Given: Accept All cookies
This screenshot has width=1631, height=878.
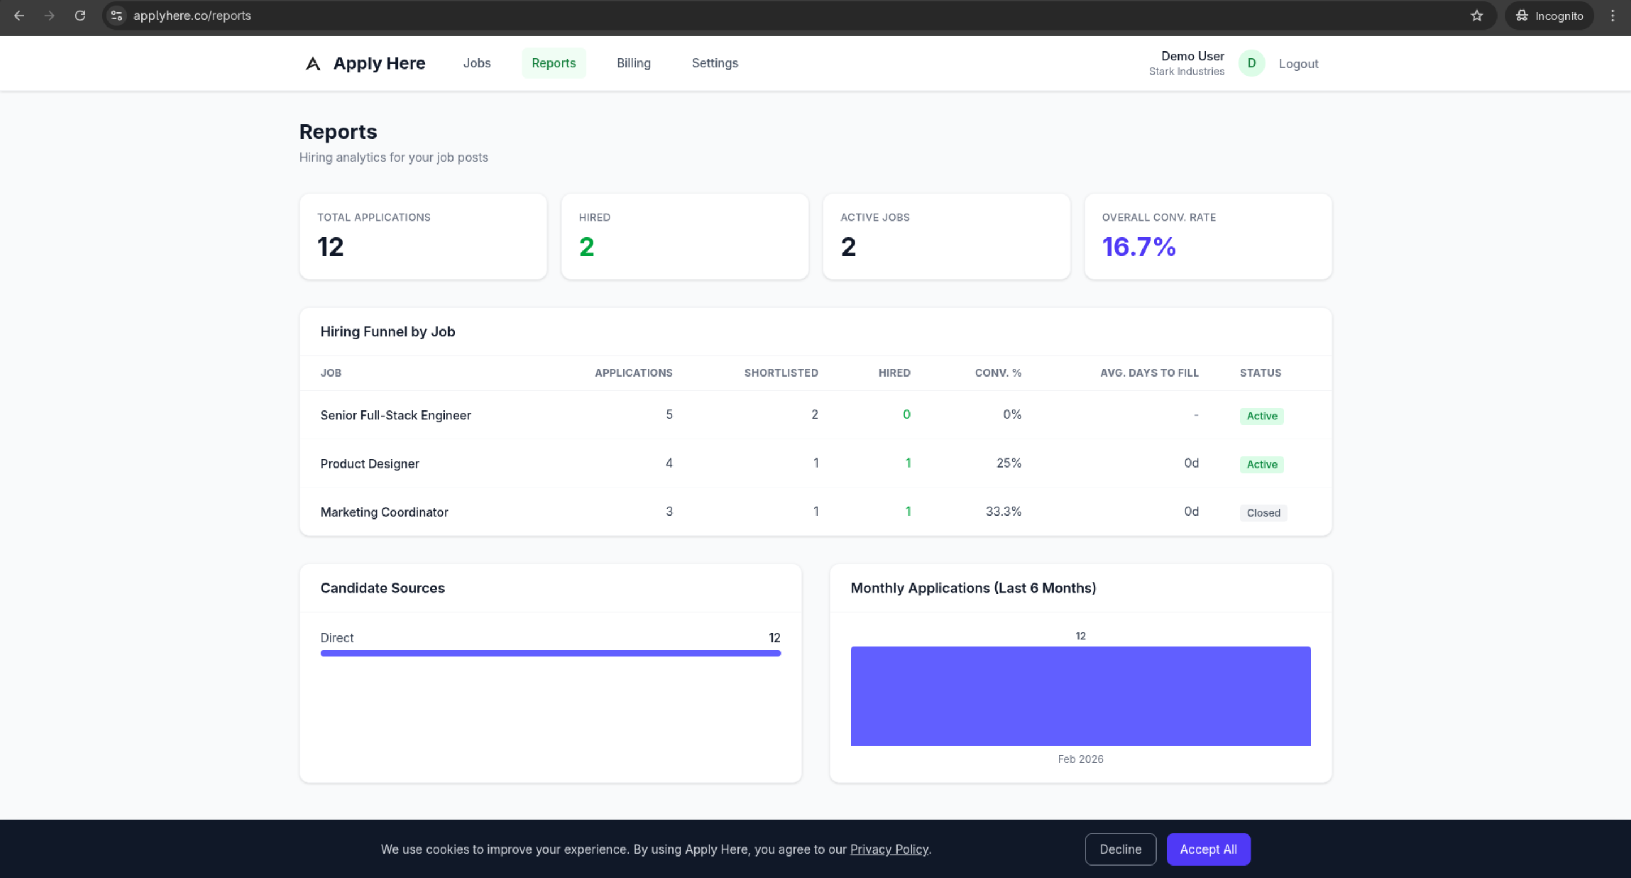Looking at the screenshot, I should coord(1208,849).
